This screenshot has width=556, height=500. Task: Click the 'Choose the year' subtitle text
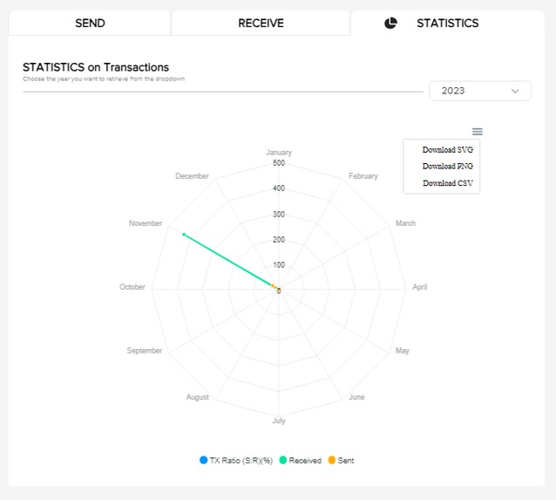pos(104,79)
